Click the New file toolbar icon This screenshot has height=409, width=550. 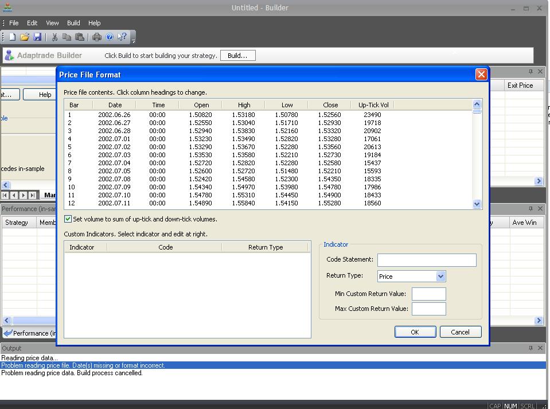pos(12,37)
